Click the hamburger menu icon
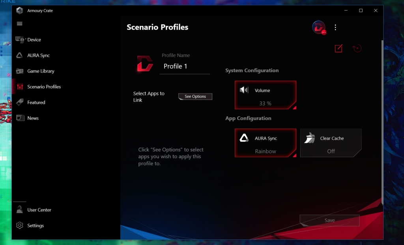404x245 pixels. 19,24
